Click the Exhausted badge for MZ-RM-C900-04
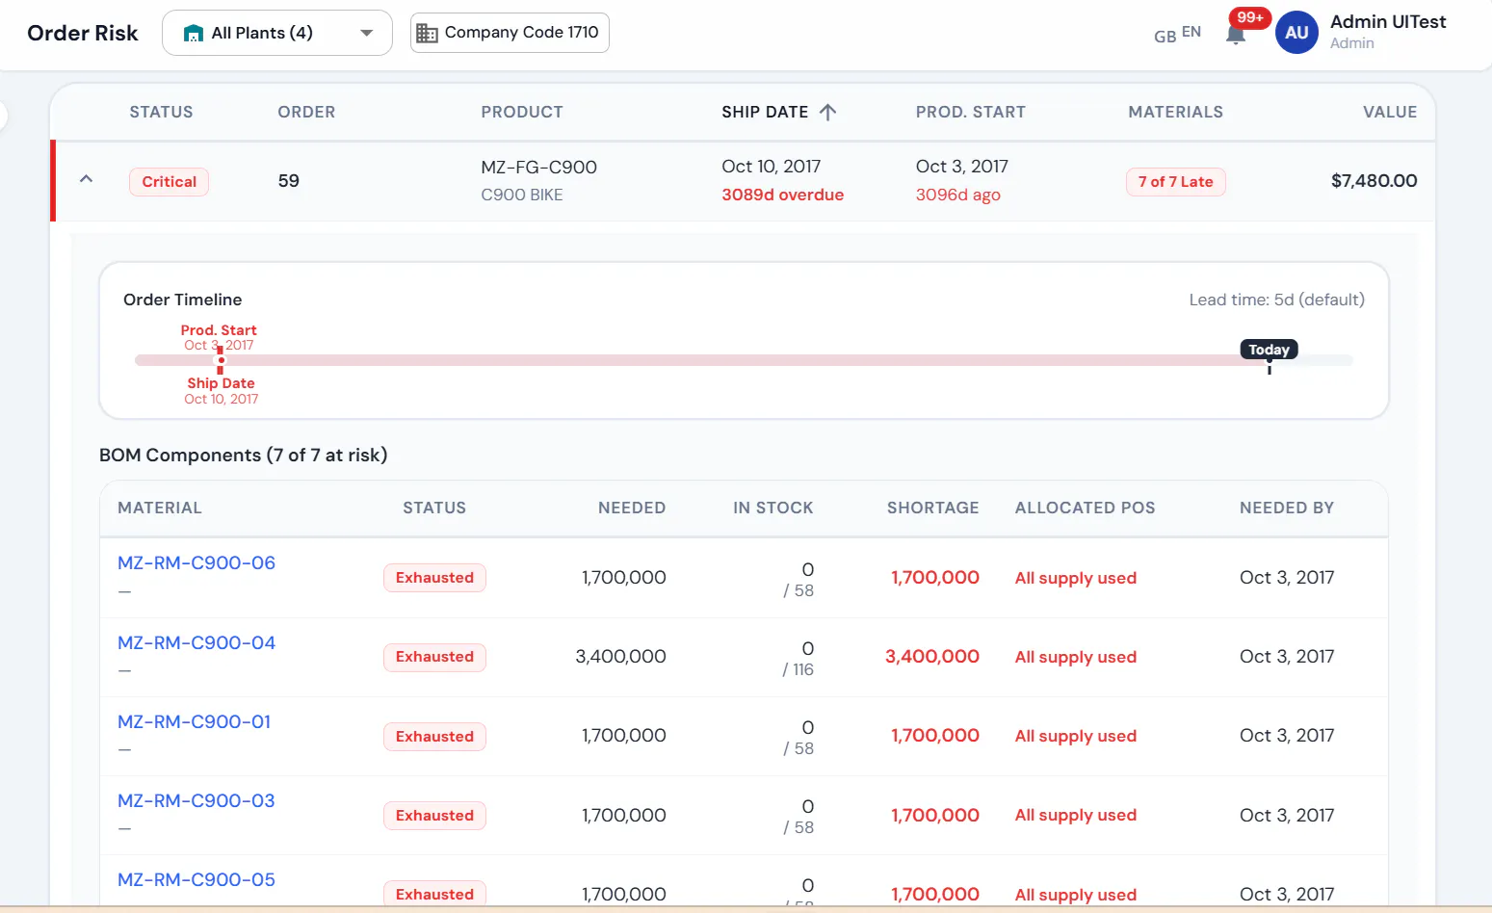This screenshot has height=913, width=1492. coord(434,657)
